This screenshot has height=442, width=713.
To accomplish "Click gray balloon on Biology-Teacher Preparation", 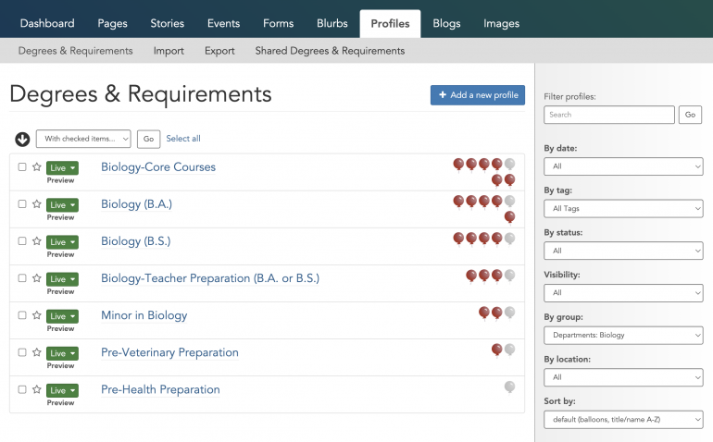I will [509, 276].
